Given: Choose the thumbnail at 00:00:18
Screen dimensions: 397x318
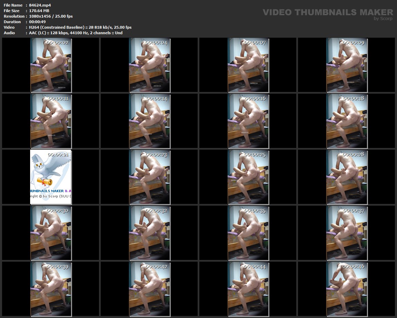Looking at the screenshot, I should (347, 121).
